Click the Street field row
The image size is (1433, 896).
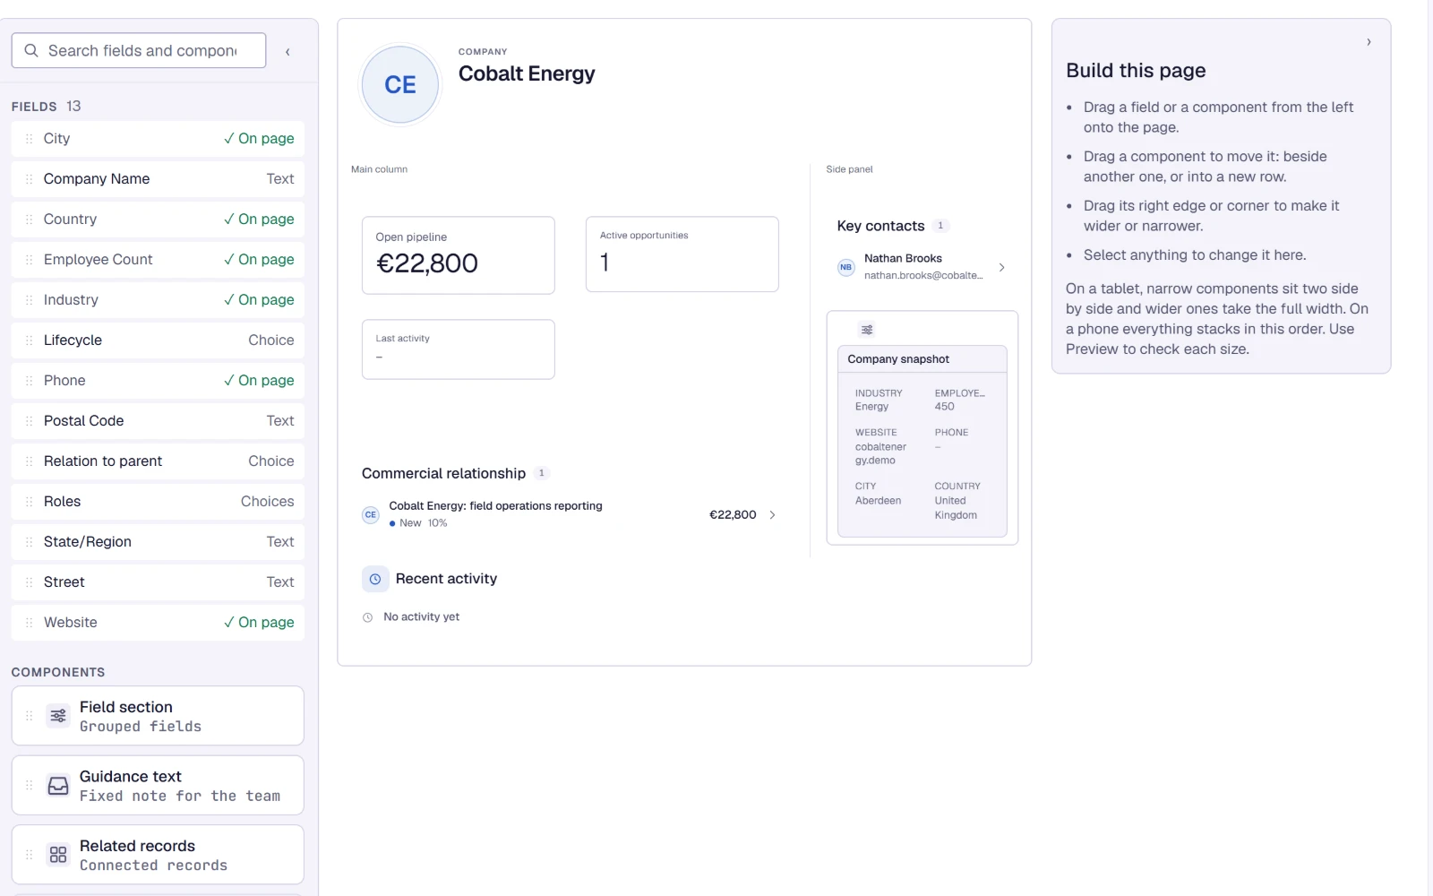pos(158,582)
